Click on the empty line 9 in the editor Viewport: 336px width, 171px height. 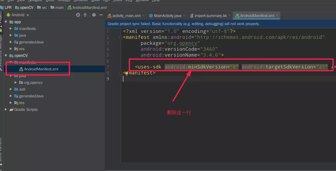pos(189,79)
